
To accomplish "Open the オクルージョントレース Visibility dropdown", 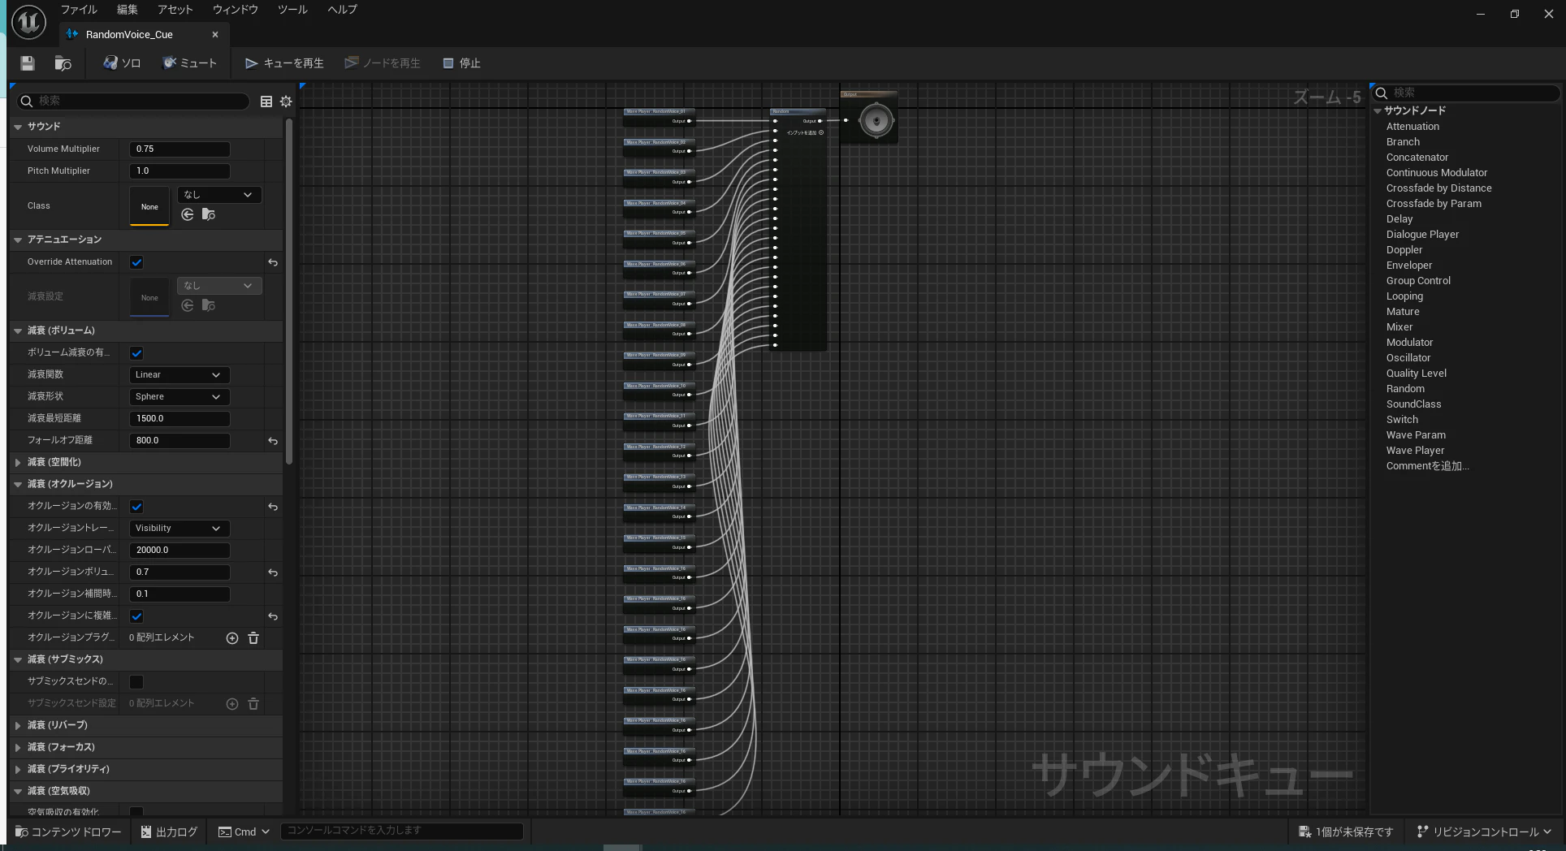I will [180, 529].
